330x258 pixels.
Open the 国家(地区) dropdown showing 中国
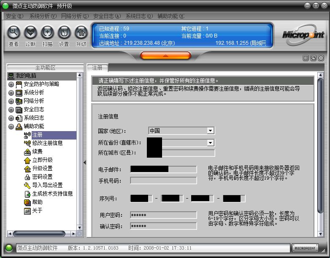[181, 131]
